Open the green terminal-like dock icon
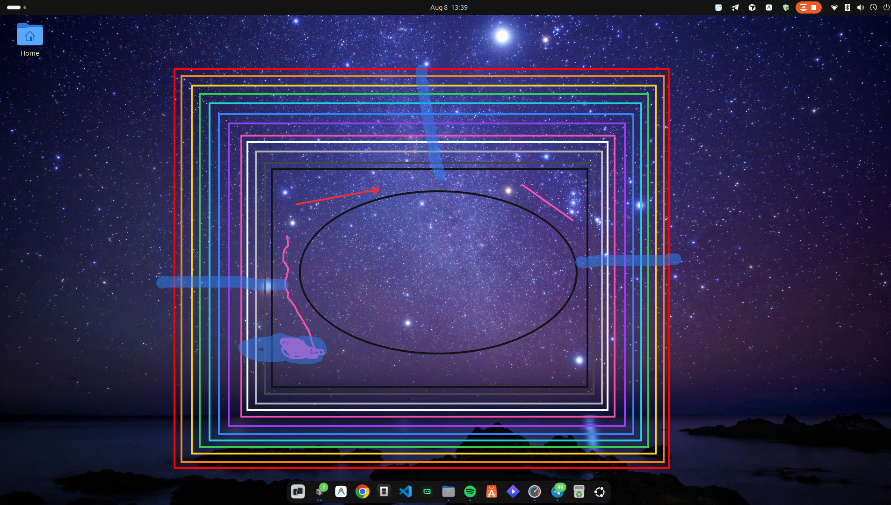The width and height of the screenshot is (891, 505). (427, 491)
